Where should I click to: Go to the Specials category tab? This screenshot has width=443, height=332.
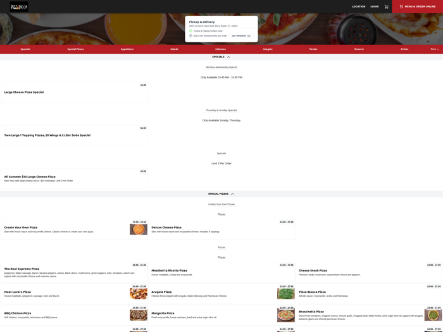click(25, 49)
